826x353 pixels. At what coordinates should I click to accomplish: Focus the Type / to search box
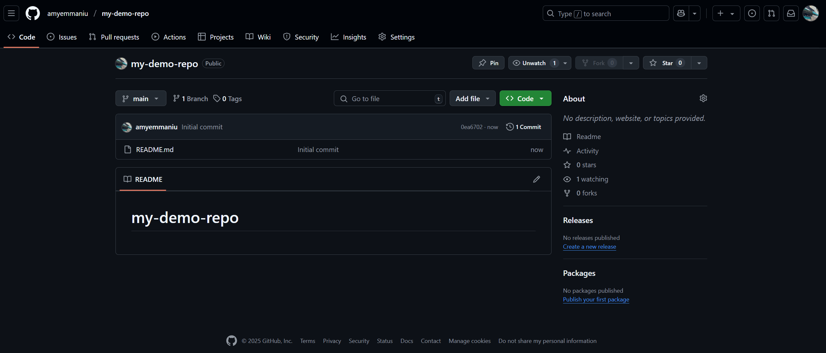tap(606, 13)
